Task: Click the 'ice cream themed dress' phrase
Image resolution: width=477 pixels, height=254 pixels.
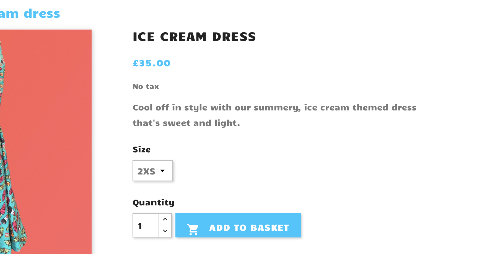Action: tap(360, 107)
